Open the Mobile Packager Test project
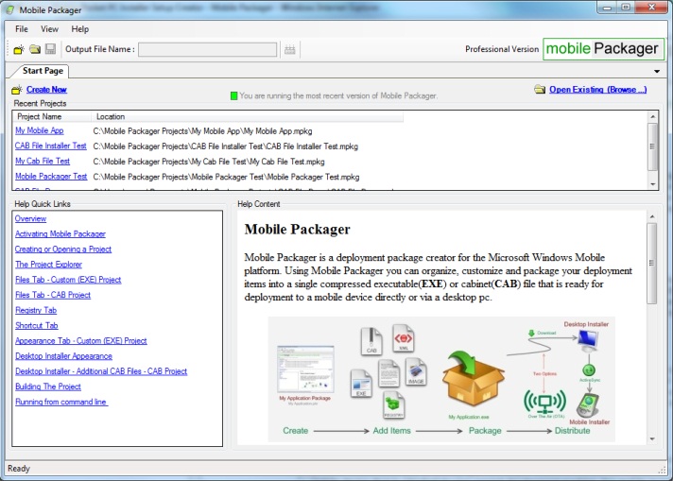The height and width of the screenshot is (481, 673). click(x=51, y=177)
